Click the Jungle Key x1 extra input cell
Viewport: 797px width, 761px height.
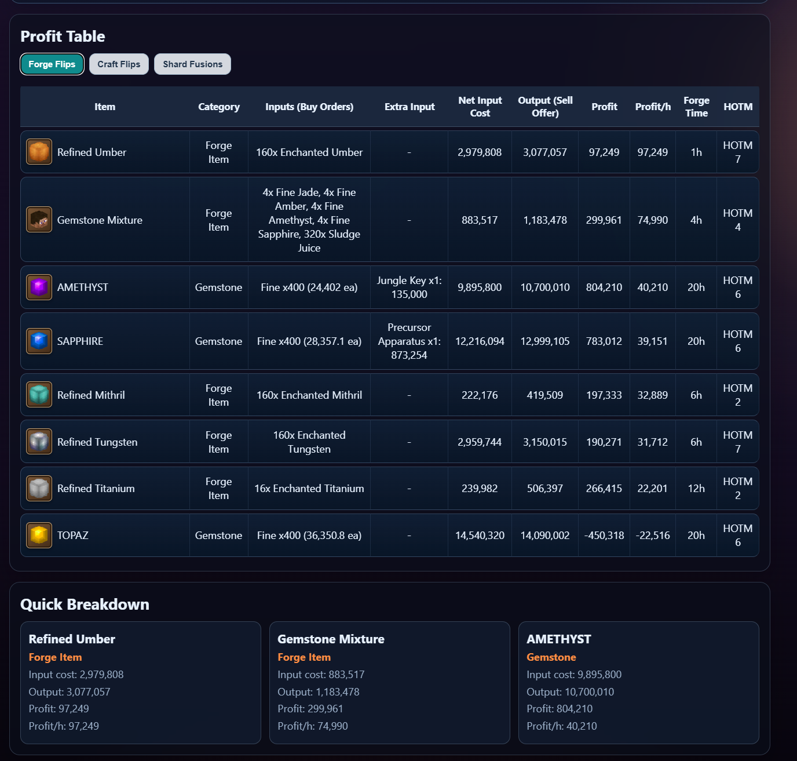410,287
